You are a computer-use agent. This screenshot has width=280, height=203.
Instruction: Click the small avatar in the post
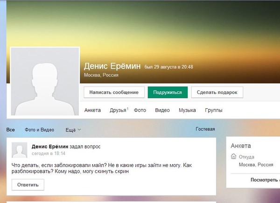(19, 150)
